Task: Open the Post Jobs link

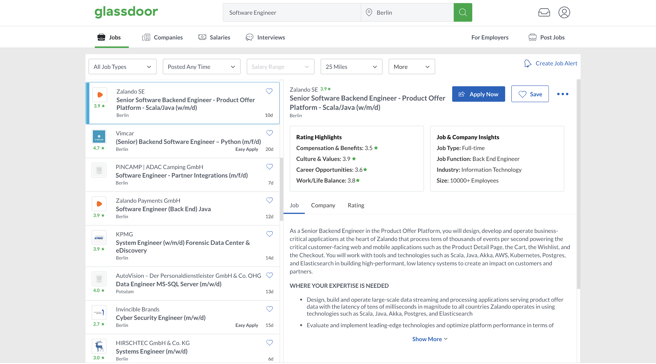Action: (x=547, y=38)
